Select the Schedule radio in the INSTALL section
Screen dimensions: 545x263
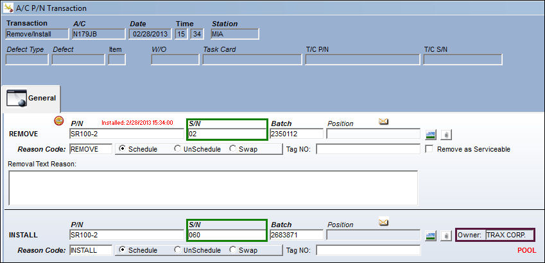coord(122,250)
